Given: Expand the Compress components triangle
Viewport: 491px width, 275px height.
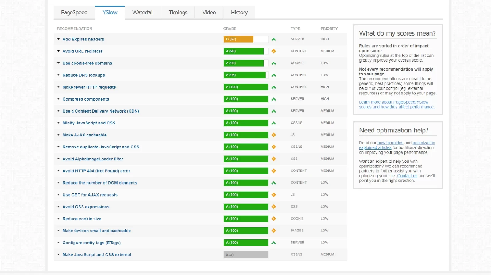Looking at the screenshot, I should click(58, 99).
